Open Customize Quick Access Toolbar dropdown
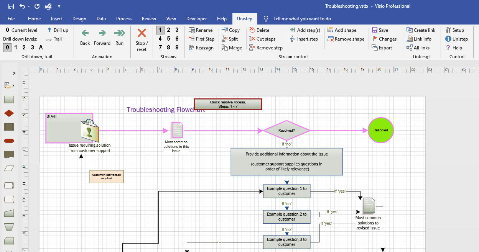 59,7
